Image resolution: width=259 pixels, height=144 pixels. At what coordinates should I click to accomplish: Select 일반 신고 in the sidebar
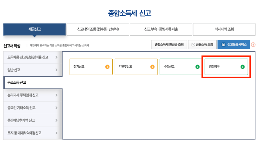click(x=33, y=70)
